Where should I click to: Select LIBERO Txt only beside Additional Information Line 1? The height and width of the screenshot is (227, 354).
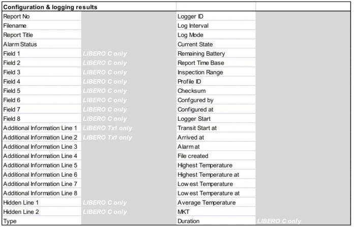[107, 128]
